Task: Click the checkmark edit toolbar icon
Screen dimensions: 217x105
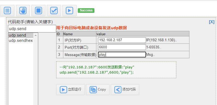Action: point(54,11)
